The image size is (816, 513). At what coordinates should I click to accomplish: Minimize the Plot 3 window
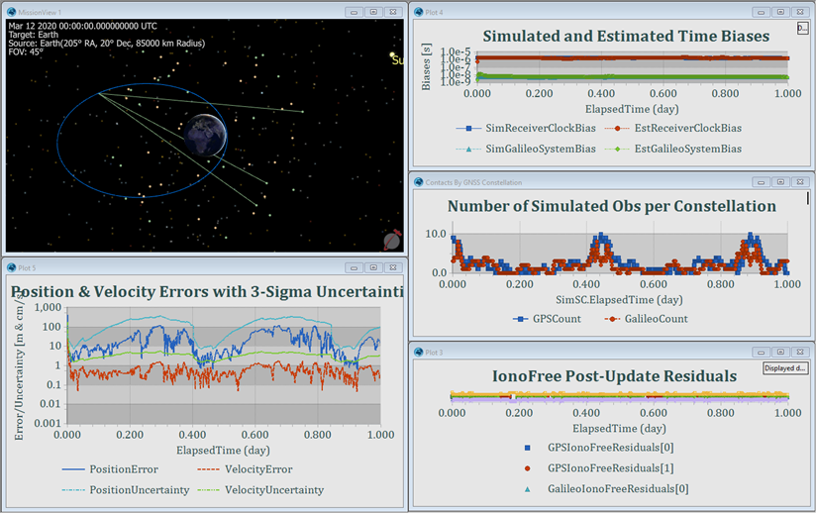[x=761, y=353]
